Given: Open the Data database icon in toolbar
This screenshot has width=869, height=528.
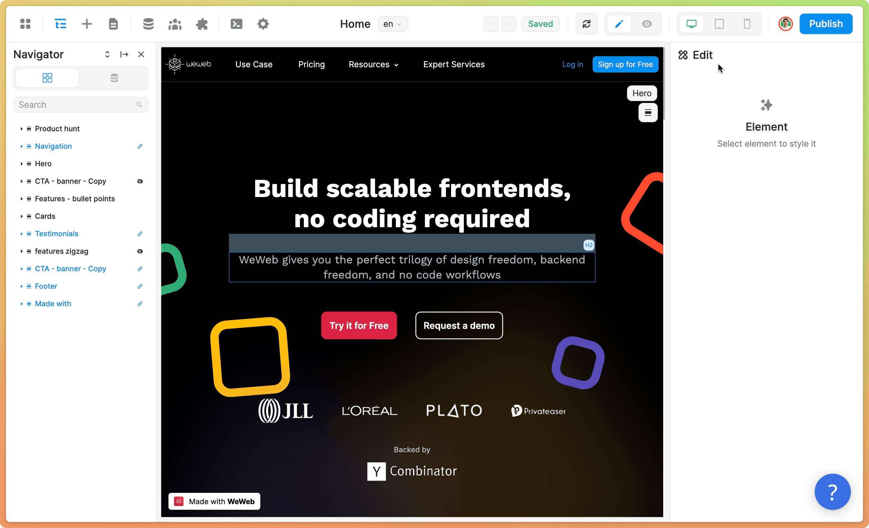Looking at the screenshot, I should point(148,24).
